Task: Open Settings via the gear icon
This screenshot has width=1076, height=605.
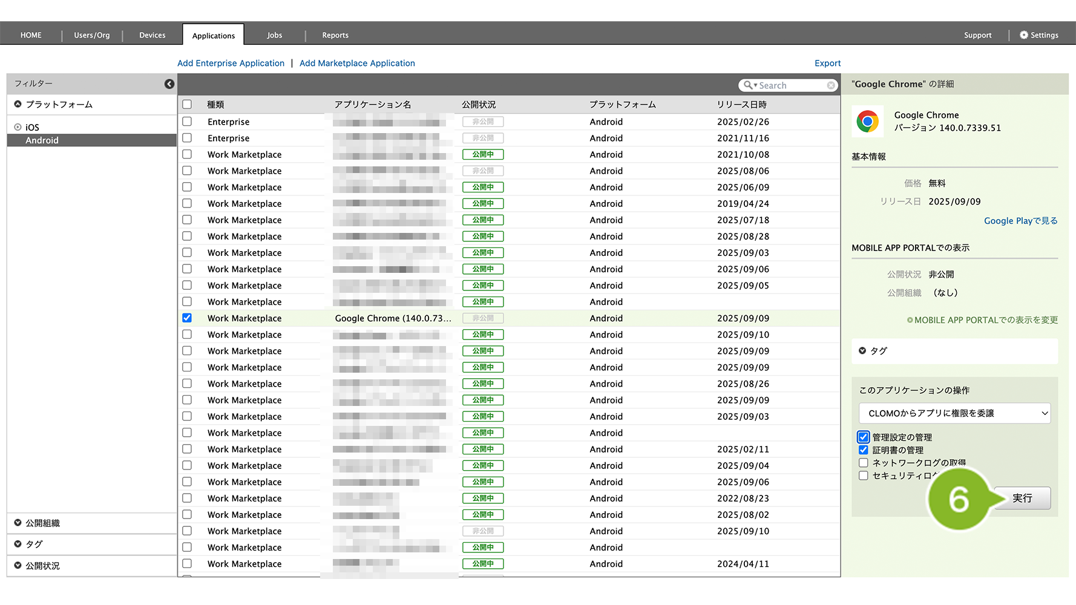Action: coord(1024,35)
